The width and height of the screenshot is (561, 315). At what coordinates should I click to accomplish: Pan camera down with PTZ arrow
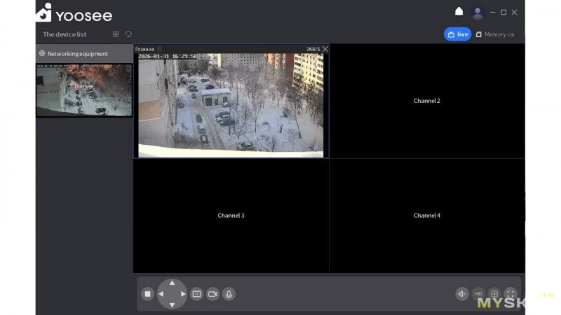(x=172, y=304)
